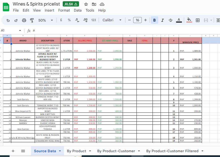Open the View menu
The image size is (220, 157).
[37, 10]
